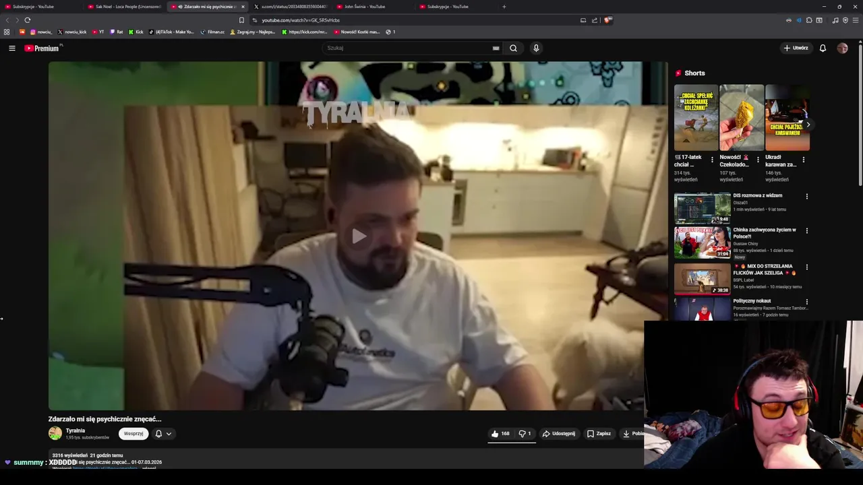Open the 17-latek short thumbnail
The image size is (863, 485).
[x=696, y=117]
